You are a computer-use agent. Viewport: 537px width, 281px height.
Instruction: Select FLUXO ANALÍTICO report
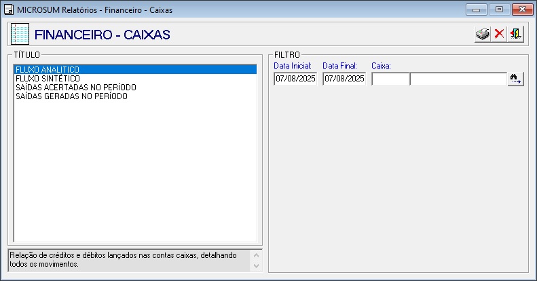48,69
